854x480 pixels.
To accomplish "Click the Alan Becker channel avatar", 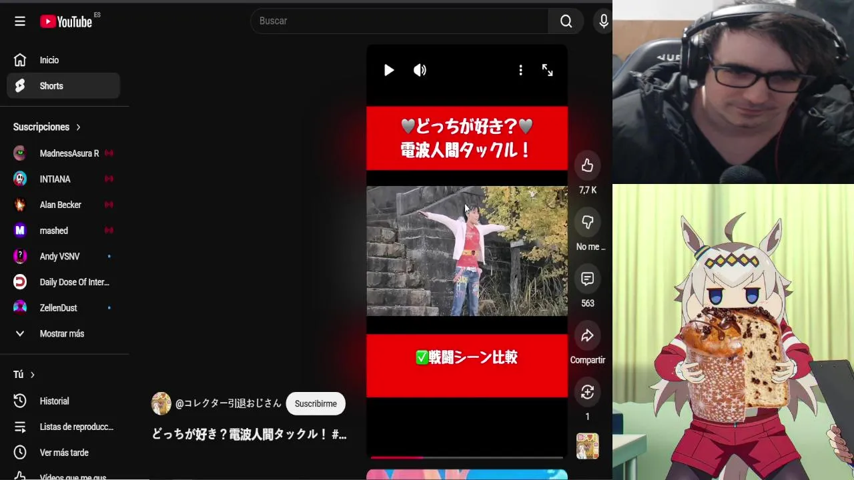I will pyautogui.click(x=20, y=205).
